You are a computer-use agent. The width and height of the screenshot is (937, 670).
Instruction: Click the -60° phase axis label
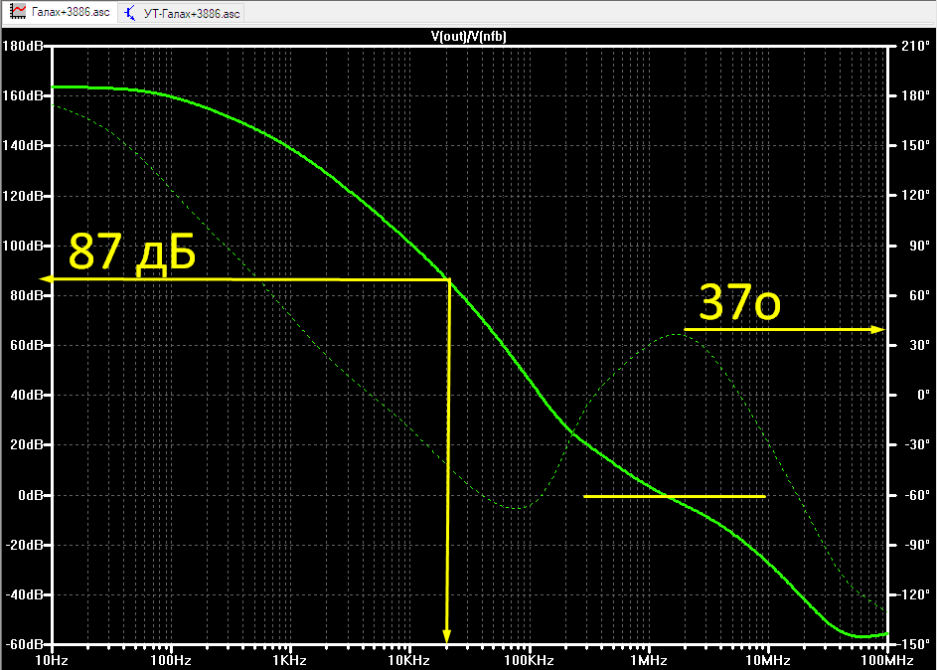click(916, 495)
